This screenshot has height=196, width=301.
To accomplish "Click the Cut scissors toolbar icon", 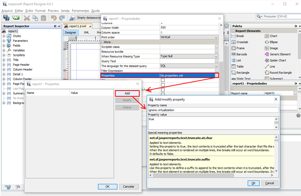I will [x=27, y=18].
